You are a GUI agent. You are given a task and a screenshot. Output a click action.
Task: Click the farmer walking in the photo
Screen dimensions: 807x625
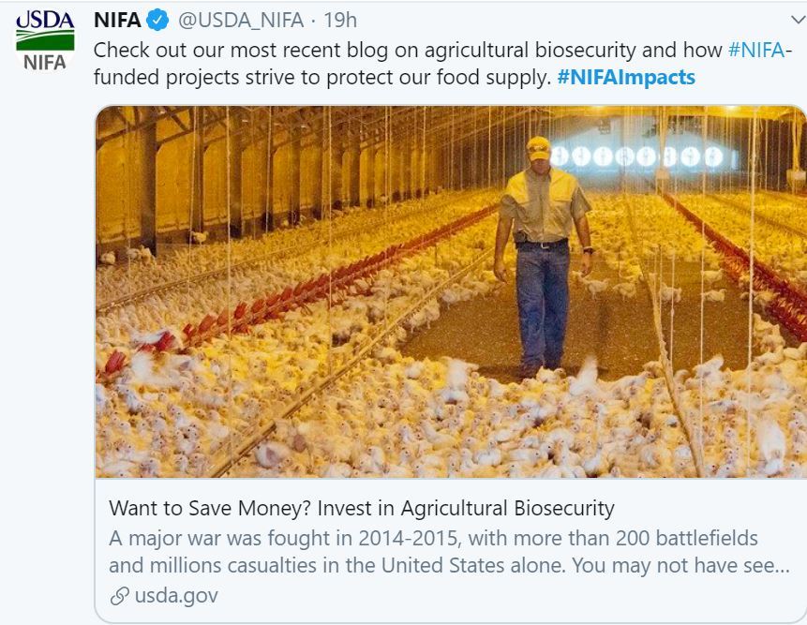(x=542, y=253)
